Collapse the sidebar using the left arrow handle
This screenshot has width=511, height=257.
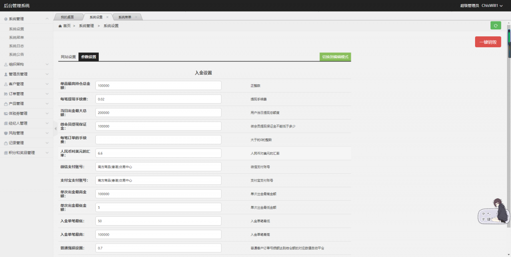click(55, 128)
